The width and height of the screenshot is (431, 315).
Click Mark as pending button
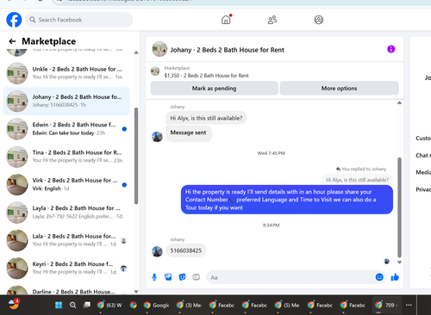click(214, 89)
